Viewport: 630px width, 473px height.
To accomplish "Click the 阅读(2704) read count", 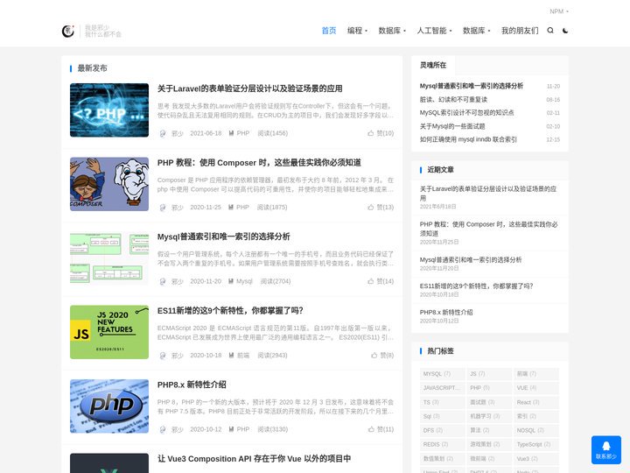I will [276, 281].
